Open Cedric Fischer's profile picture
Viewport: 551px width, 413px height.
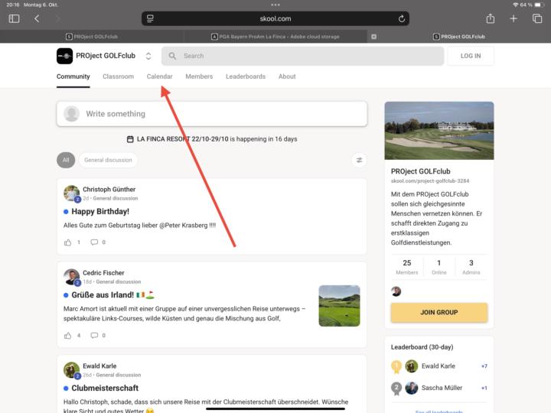(x=72, y=277)
